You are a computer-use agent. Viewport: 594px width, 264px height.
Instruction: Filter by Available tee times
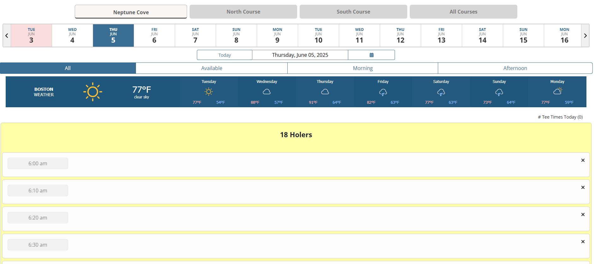[212, 68]
